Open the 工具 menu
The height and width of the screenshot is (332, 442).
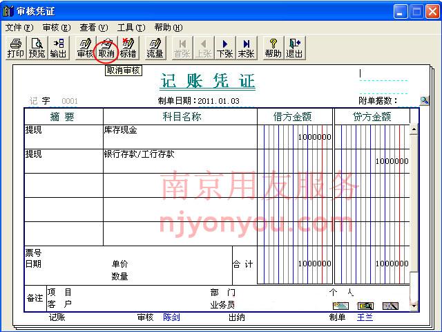(131, 28)
